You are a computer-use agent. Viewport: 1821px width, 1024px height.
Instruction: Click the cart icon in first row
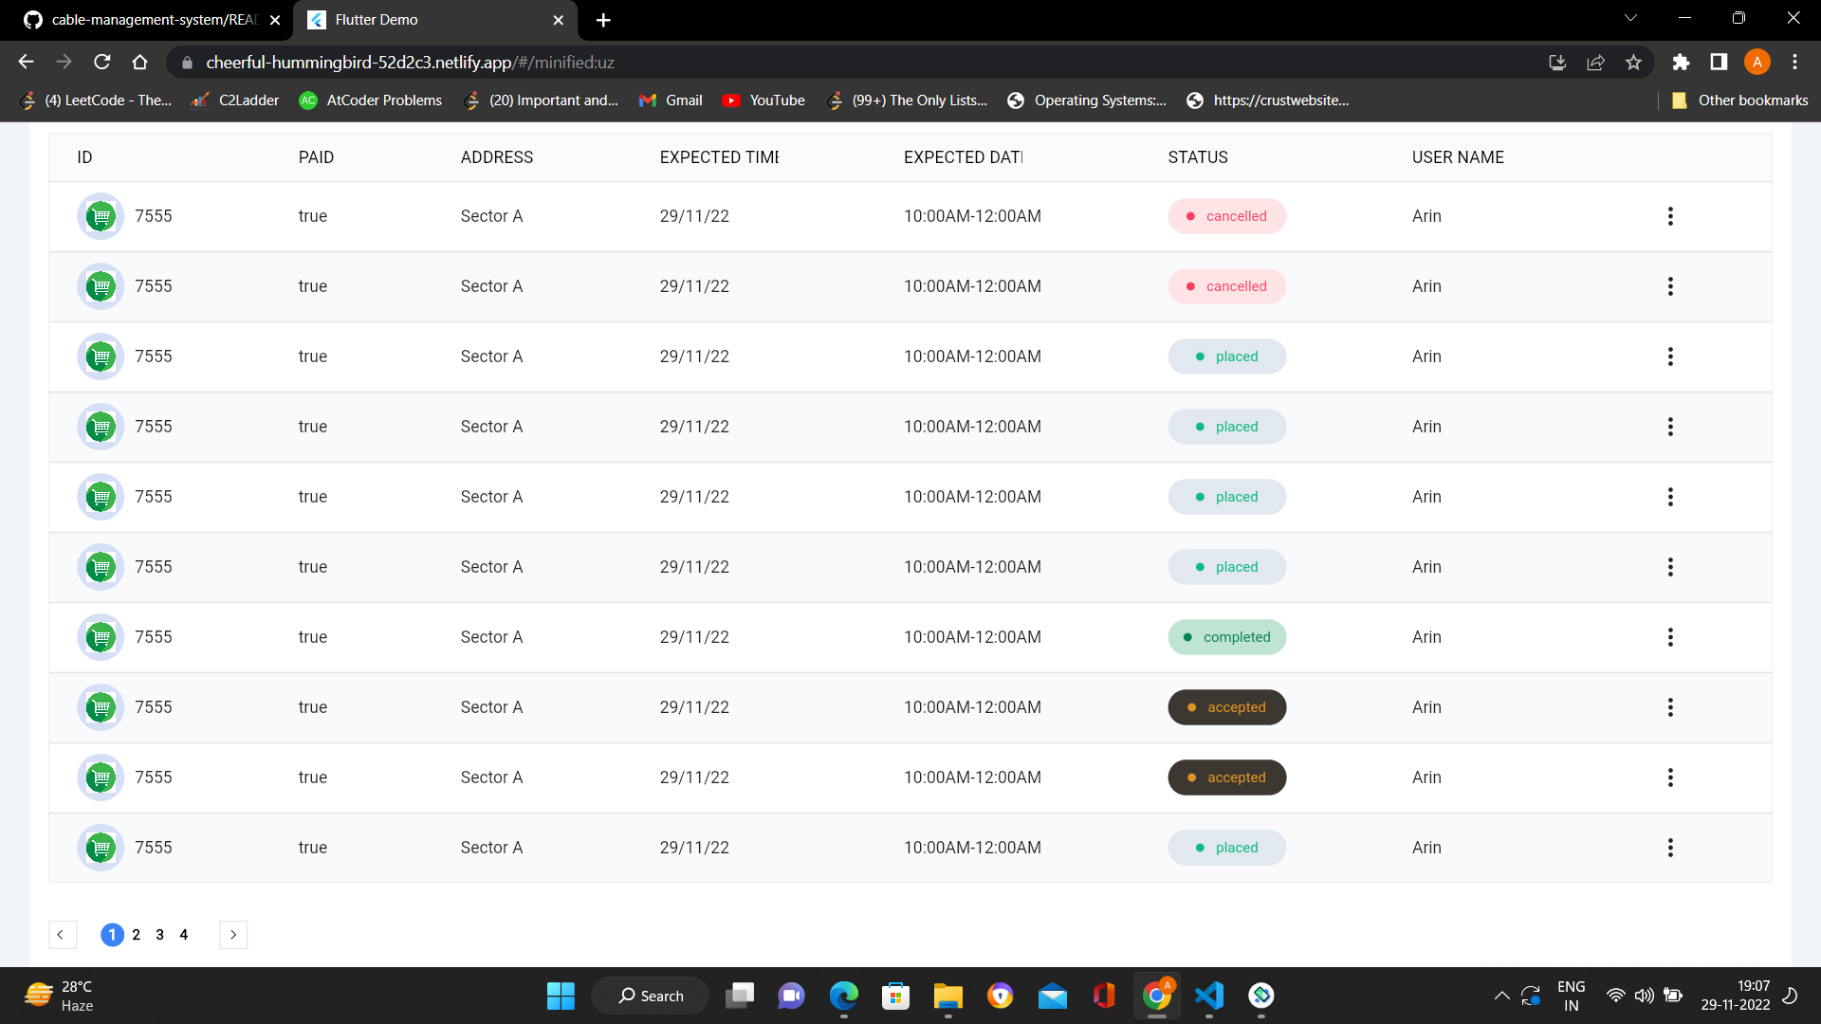(x=101, y=216)
